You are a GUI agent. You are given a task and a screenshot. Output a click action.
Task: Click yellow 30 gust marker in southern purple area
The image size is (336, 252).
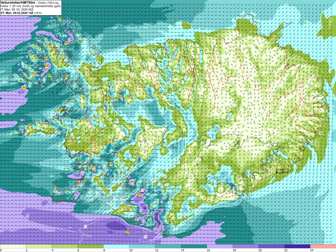pyautogui.click(x=140, y=195)
